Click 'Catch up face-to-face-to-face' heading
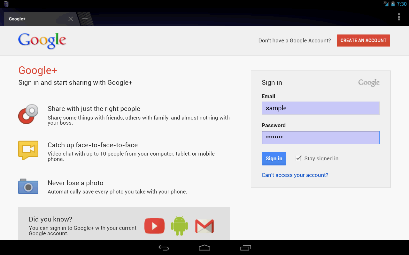 (x=93, y=145)
